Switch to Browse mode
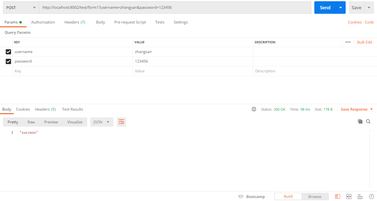The image size is (377, 201). tap(315, 196)
